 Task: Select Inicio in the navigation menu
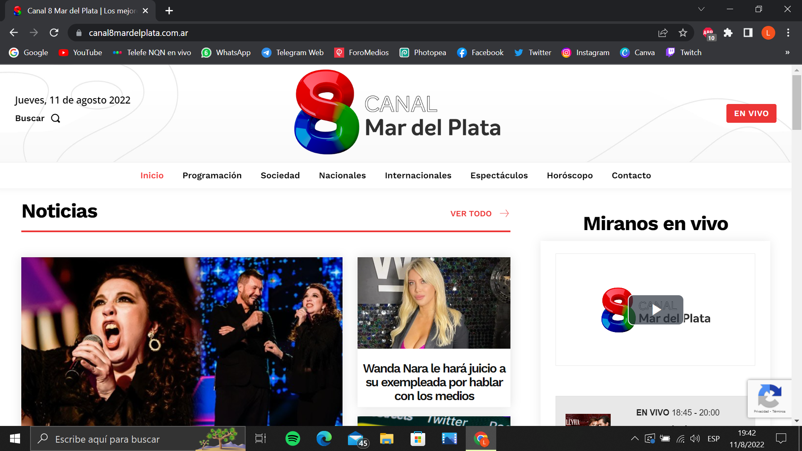coord(152,175)
